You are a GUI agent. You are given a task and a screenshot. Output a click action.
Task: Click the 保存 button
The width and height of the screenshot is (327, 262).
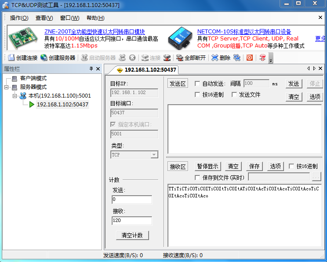point(254,166)
